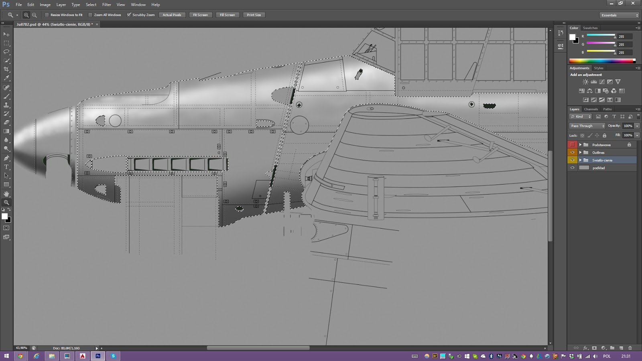
Task: Open the Filter menu
Action: click(x=107, y=4)
